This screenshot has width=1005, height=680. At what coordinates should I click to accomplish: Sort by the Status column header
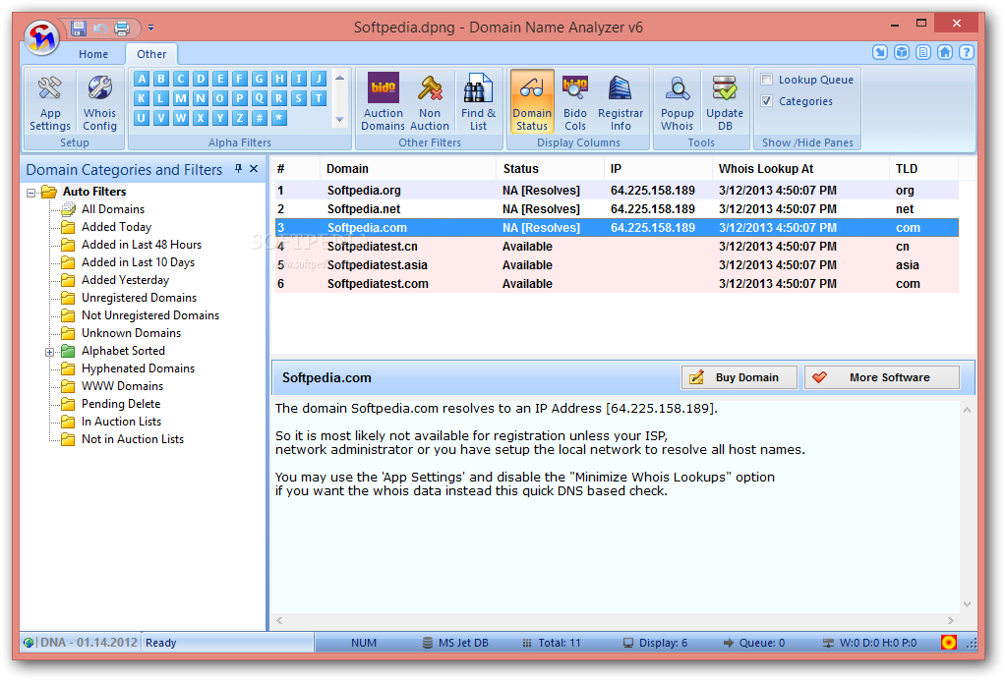[550, 169]
